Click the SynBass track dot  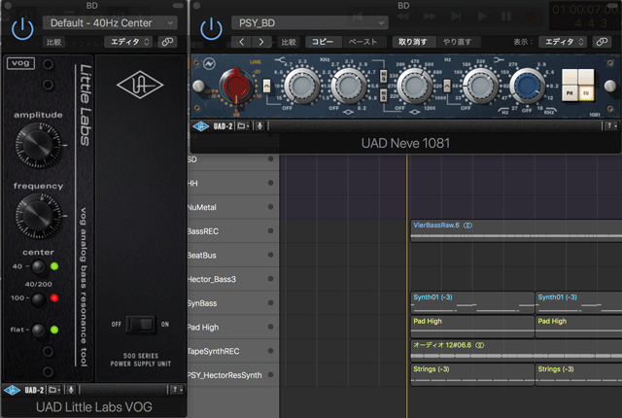270,302
